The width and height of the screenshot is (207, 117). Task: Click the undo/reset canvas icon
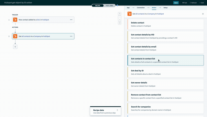[x=119, y=14]
